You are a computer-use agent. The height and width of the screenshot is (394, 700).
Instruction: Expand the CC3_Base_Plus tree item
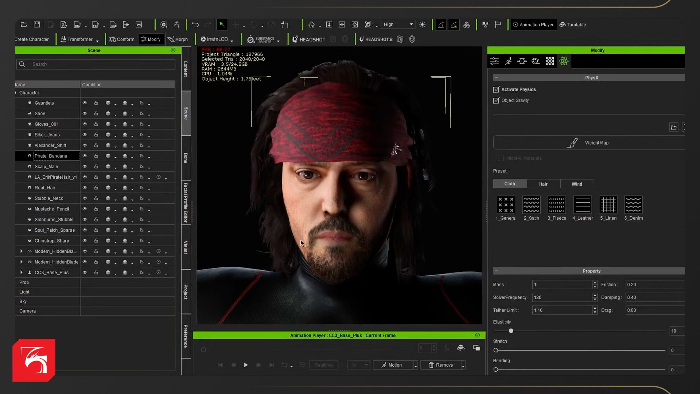click(x=21, y=273)
